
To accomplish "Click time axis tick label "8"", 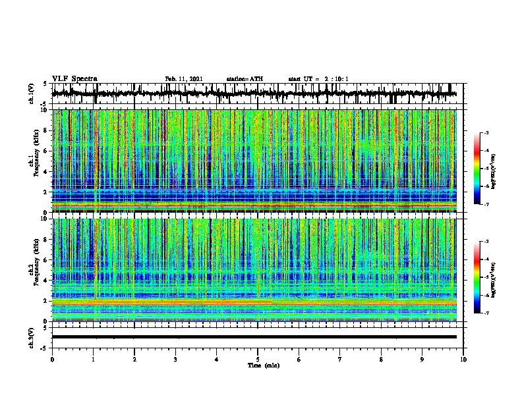I will point(381,360).
